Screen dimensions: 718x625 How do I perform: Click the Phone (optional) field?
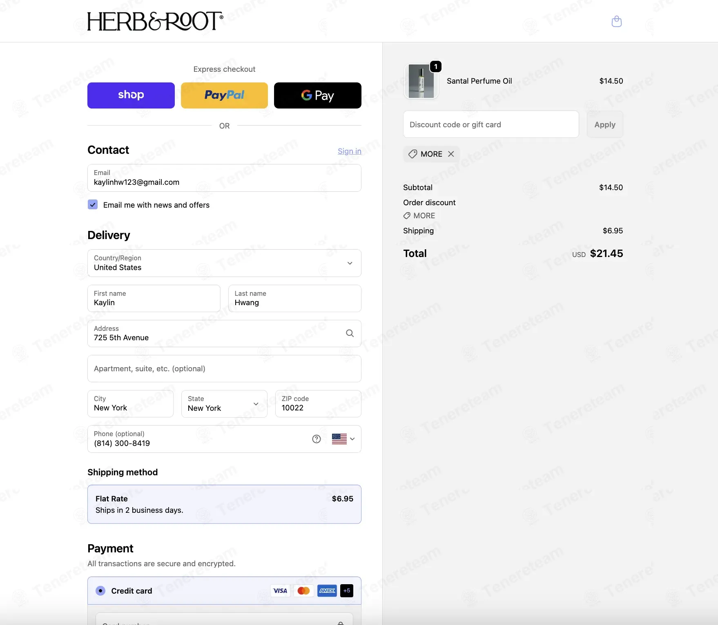[x=224, y=439]
